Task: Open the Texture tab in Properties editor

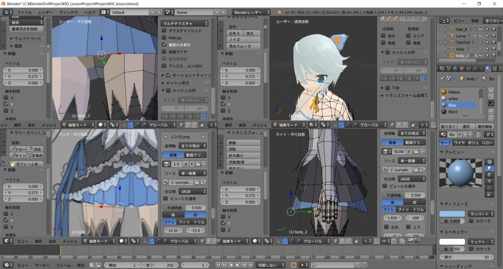Action: pyautogui.click(x=494, y=69)
